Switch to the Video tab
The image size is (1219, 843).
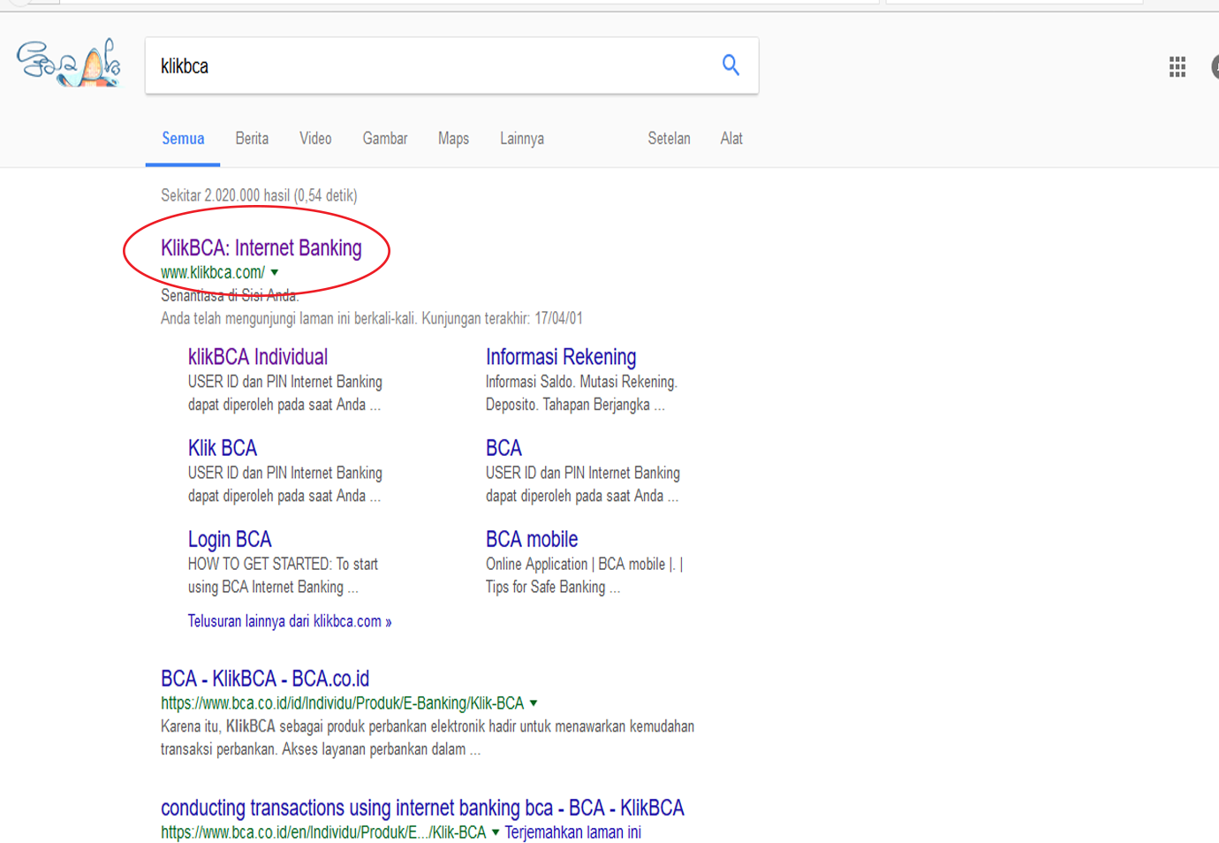(x=315, y=139)
